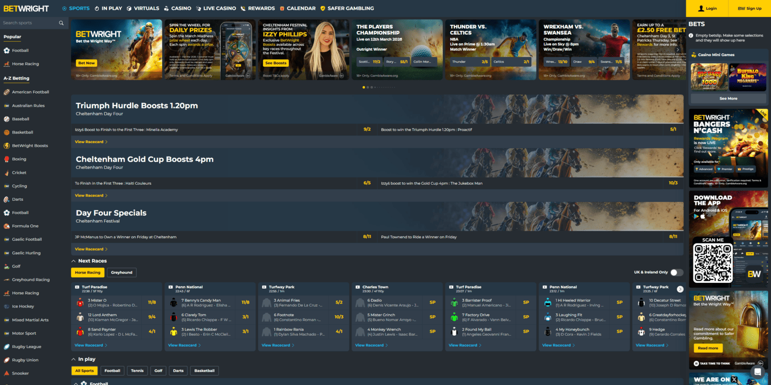Pick the 11/8 odds for Mister O
The width and height of the screenshot is (771, 385).
coord(152,302)
